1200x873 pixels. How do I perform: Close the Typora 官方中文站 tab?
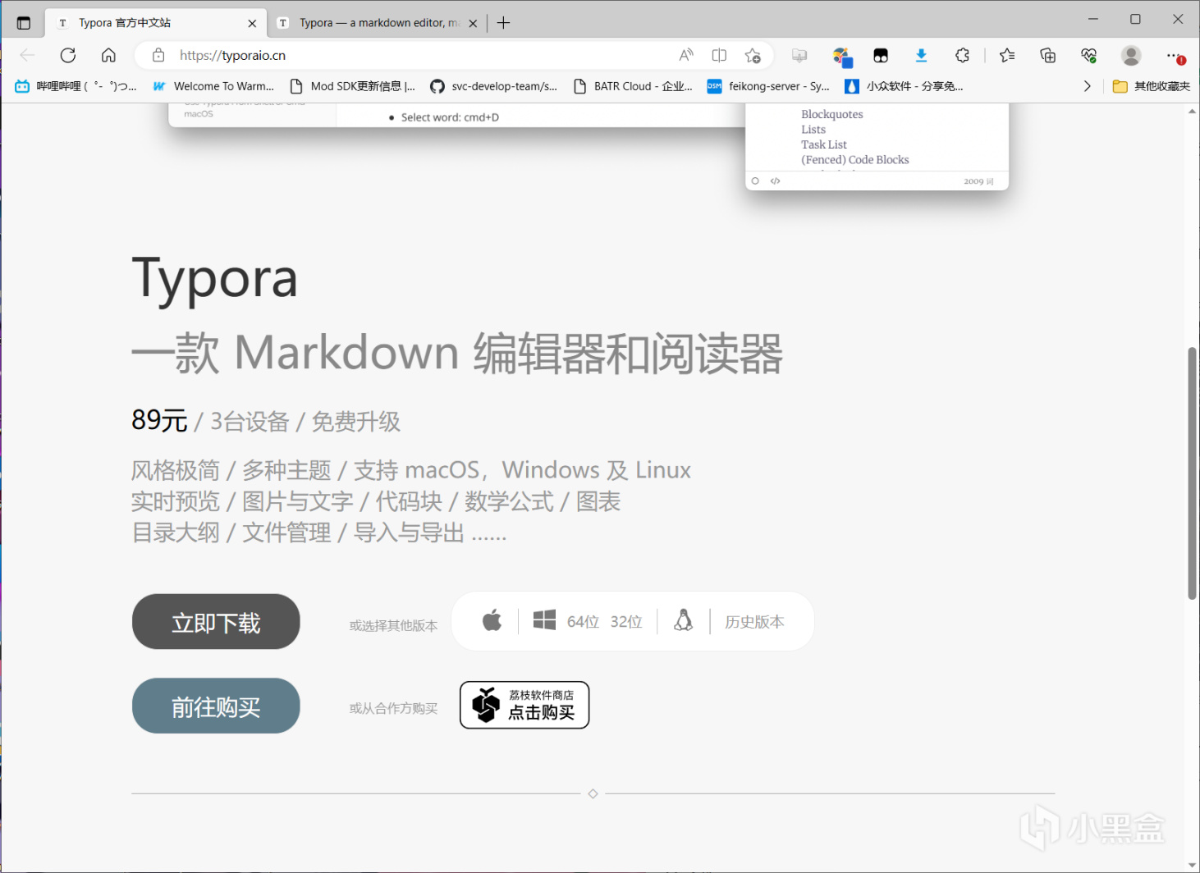pos(252,23)
